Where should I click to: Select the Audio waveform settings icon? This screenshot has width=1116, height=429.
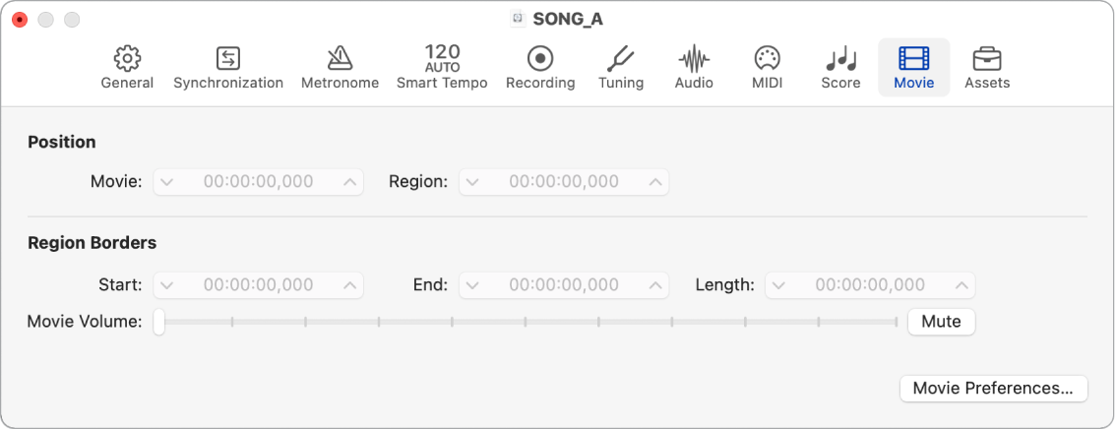694,59
